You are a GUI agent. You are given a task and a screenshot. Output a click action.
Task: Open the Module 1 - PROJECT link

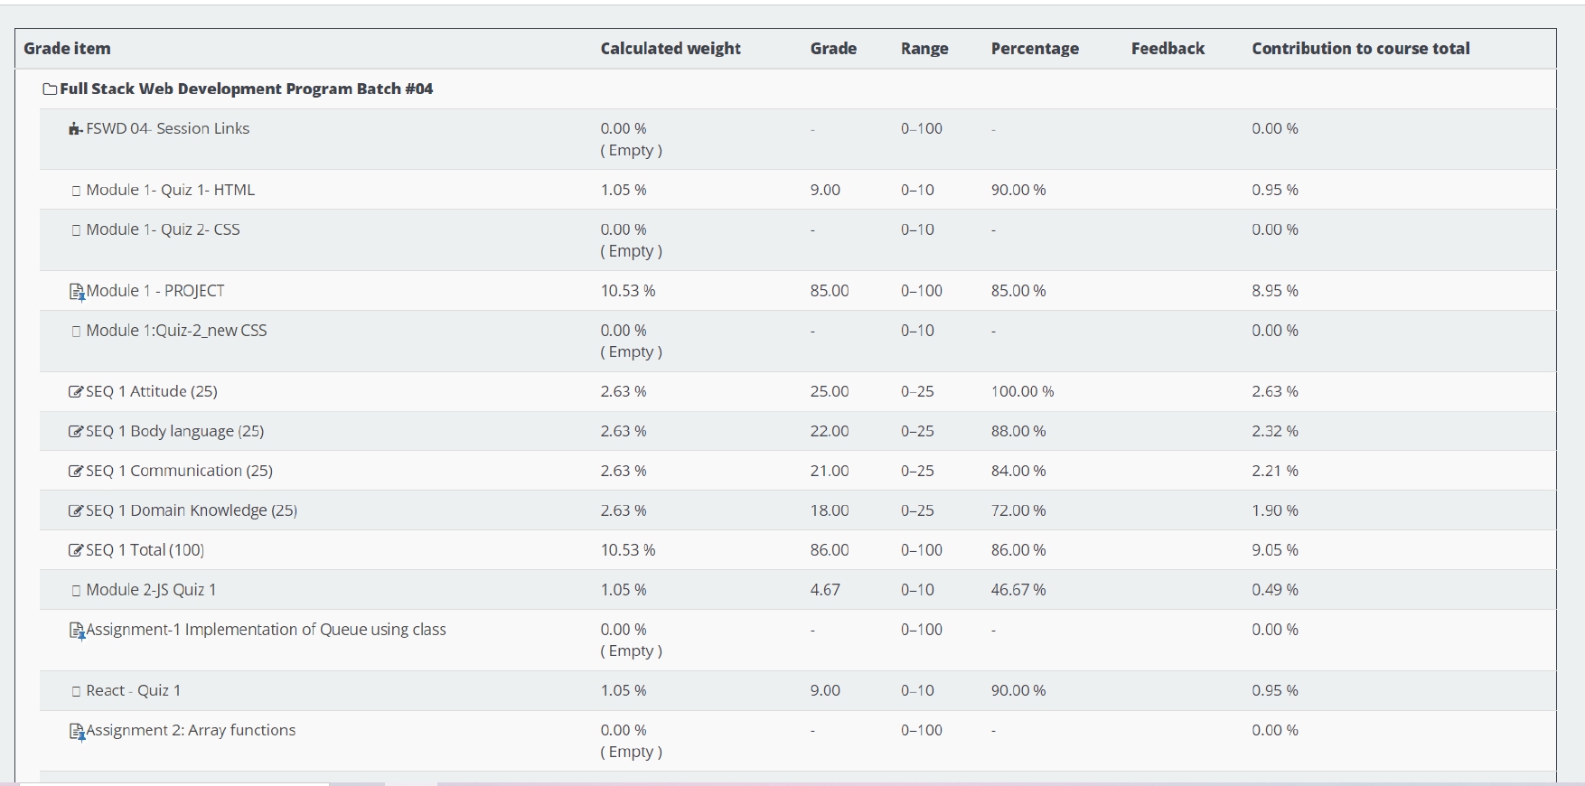tap(155, 291)
